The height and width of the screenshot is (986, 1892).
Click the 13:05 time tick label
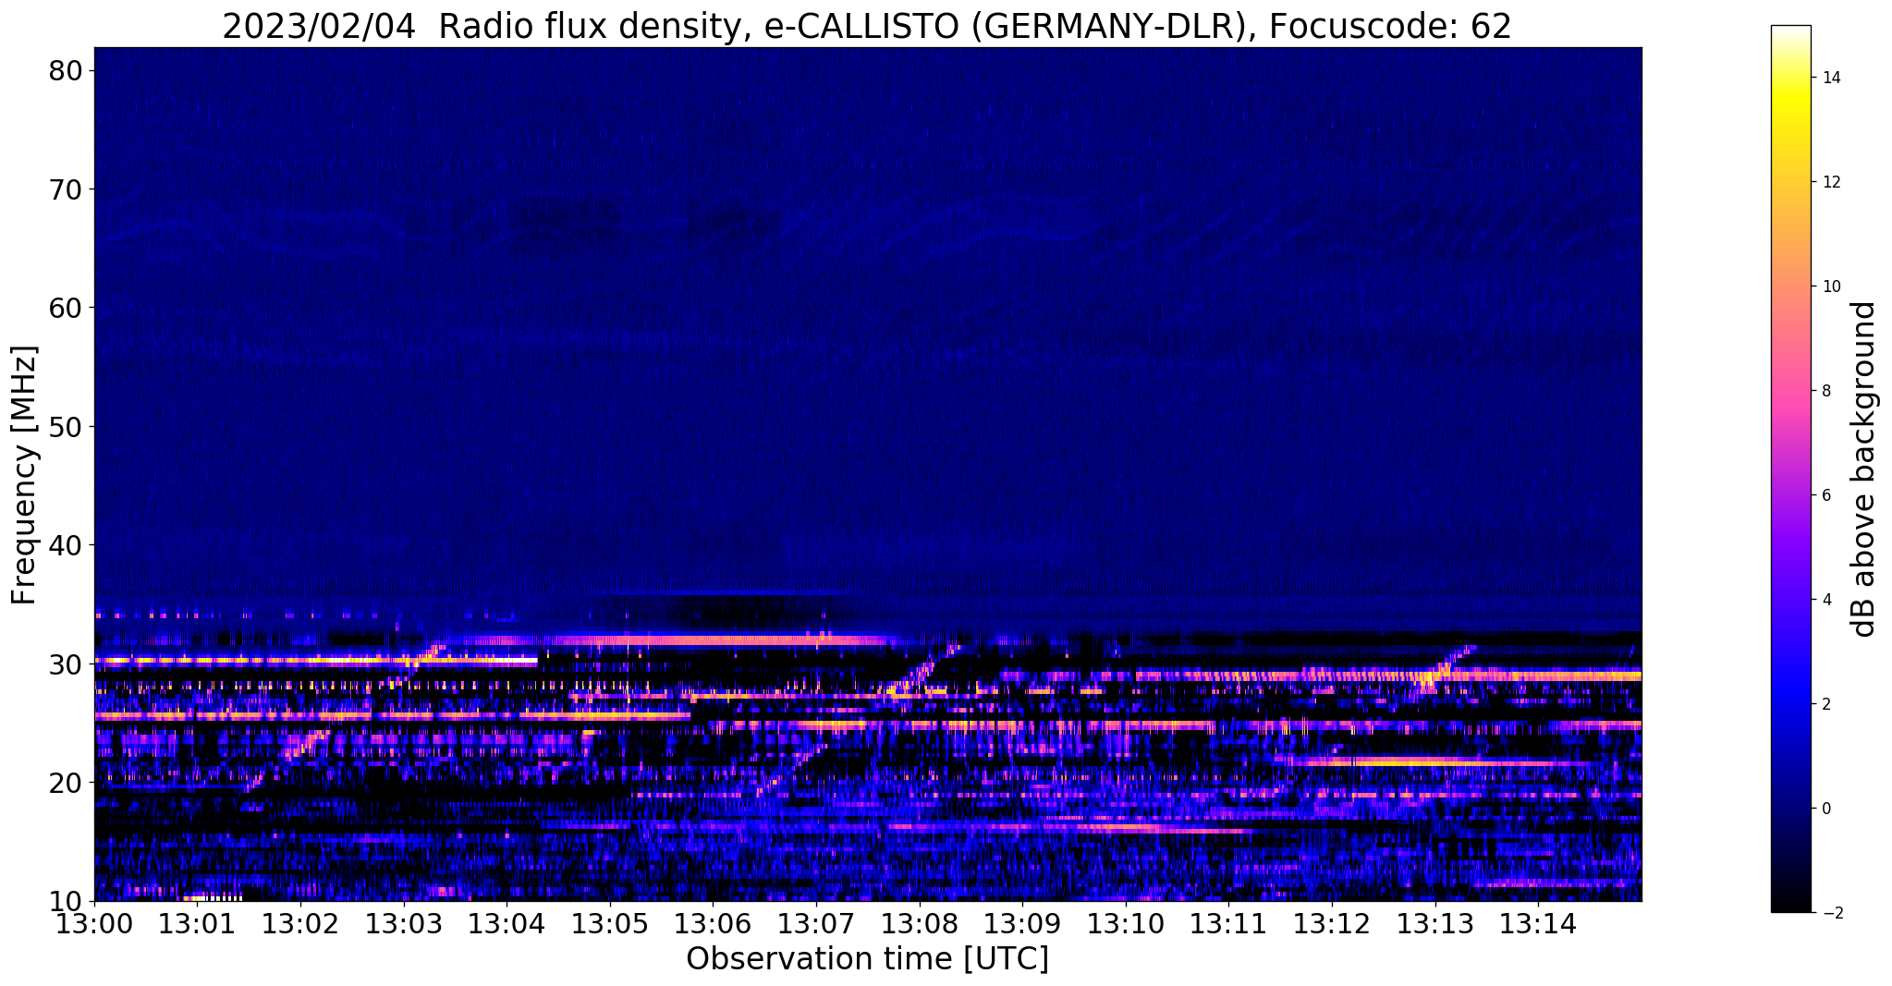coord(610,924)
